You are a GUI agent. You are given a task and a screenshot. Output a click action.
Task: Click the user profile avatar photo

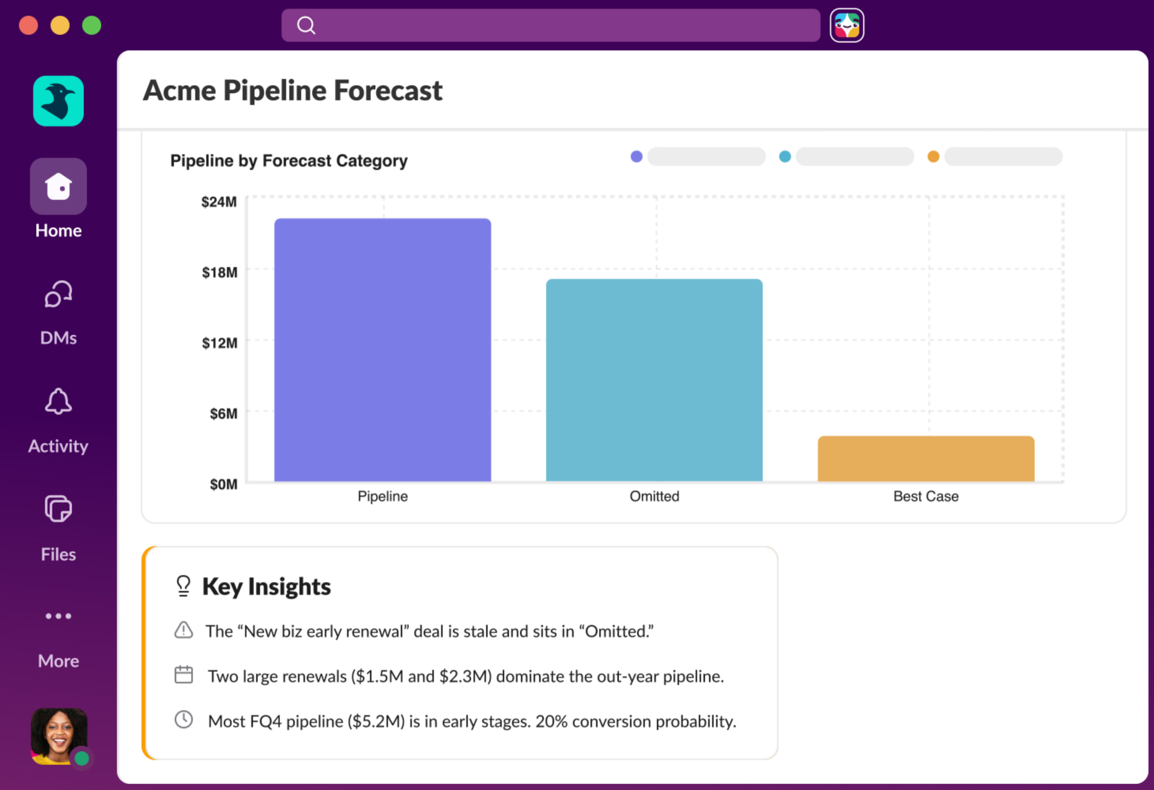coord(59,736)
